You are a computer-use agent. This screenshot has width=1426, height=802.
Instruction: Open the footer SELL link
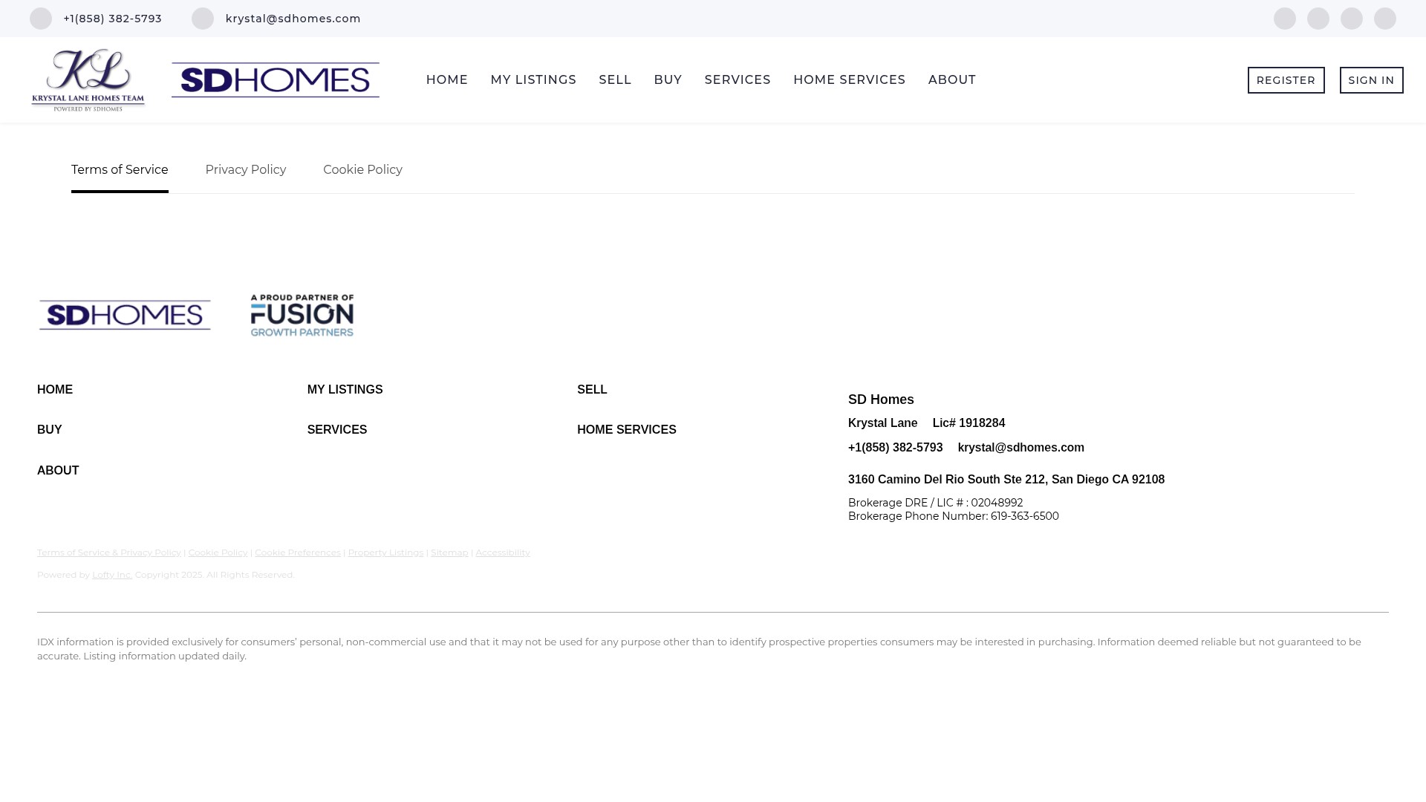point(592,390)
